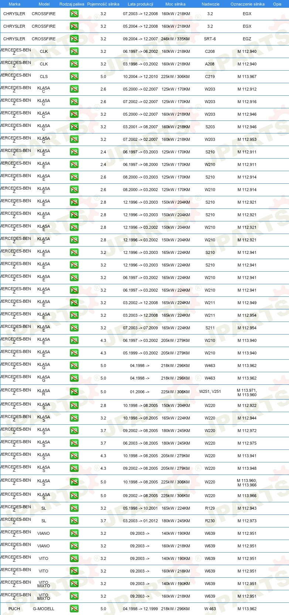Click the 'Oznaczenie silnika' column header

click(x=248, y=4)
